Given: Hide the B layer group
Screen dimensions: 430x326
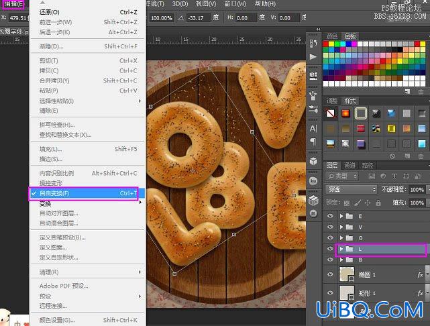Looking at the screenshot, I should click(330, 260).
